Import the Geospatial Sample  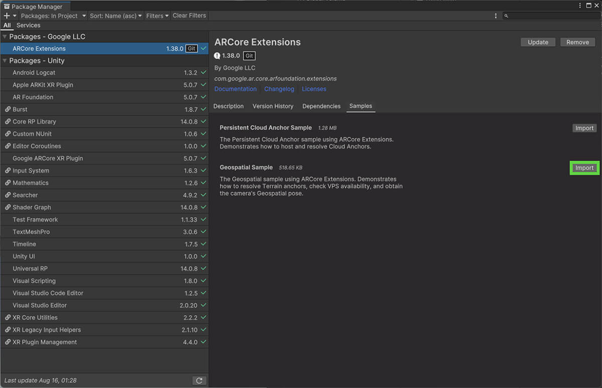584,168
